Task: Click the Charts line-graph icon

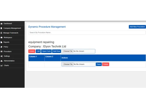Action: tap(1, 65)
